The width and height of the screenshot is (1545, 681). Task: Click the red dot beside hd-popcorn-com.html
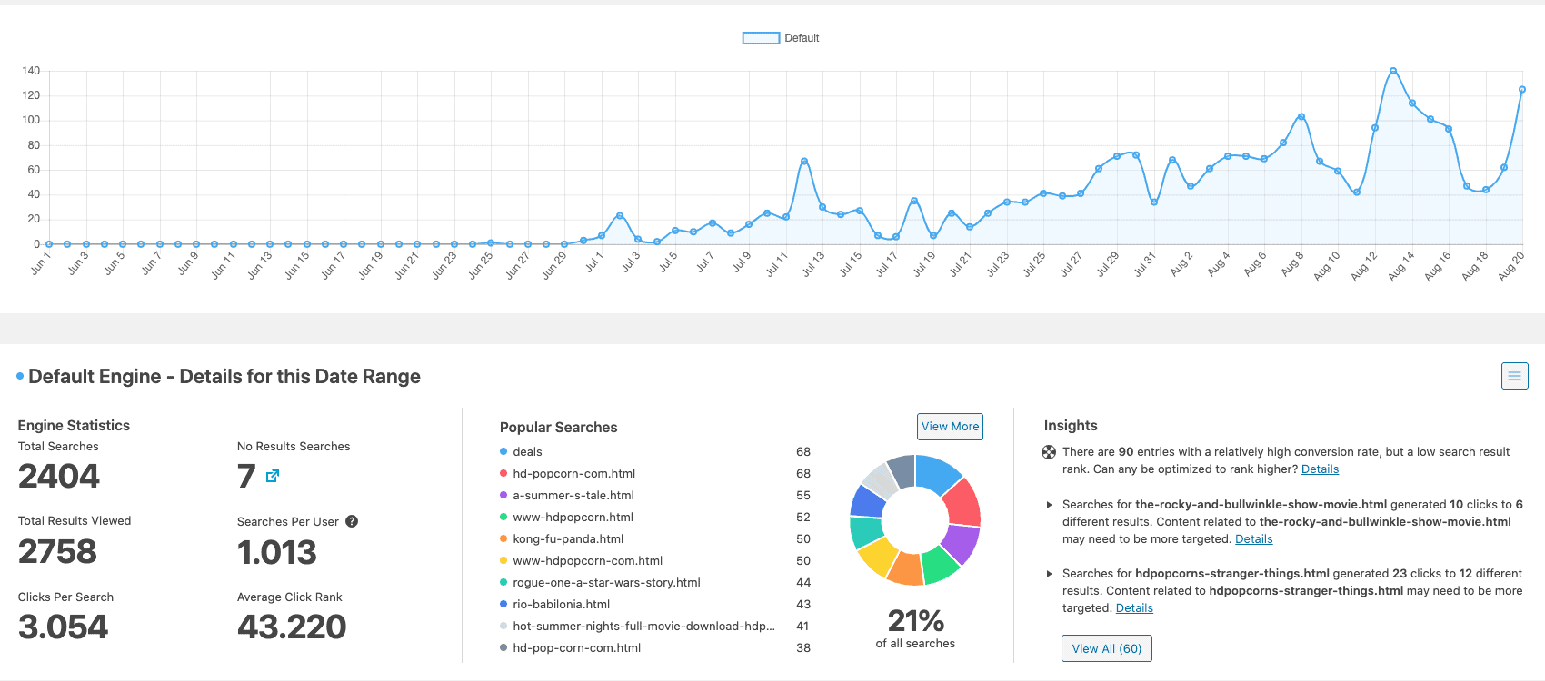coord(503,473)
